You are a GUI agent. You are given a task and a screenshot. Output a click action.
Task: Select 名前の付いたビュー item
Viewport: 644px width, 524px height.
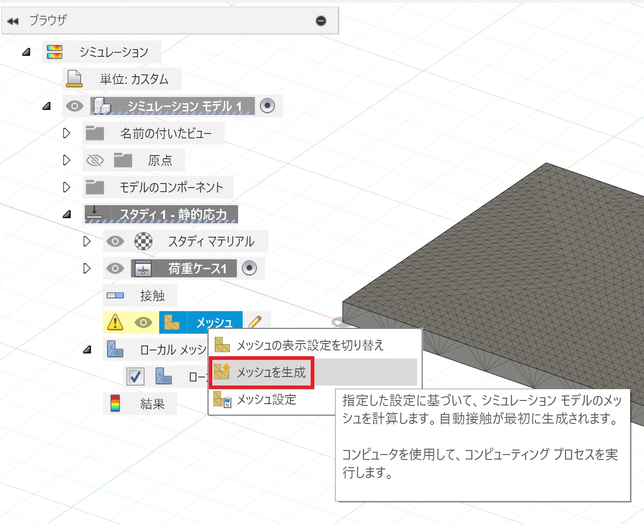pyautogui.click(x=166, y=133)
